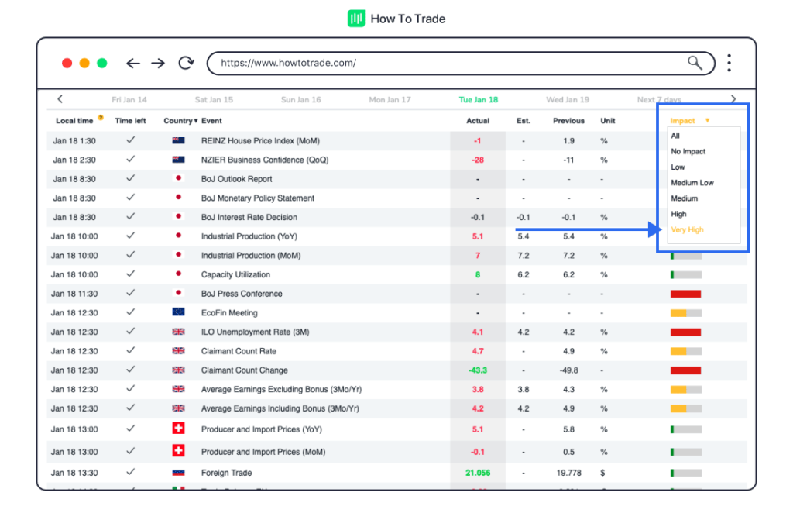Click the previous week left chevron
Screen dimensions: 793x527
(x=60, y=99)
